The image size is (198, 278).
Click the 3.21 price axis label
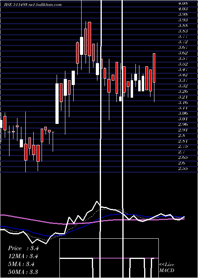pos(183,97)
